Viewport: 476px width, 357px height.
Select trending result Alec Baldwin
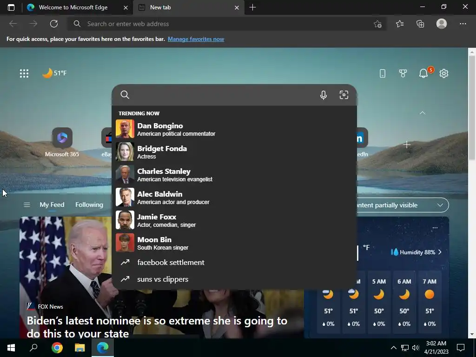234,197
